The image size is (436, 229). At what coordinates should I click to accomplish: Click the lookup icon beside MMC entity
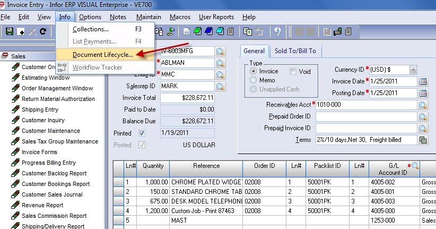pyautogui.click(x=220, y=75)
